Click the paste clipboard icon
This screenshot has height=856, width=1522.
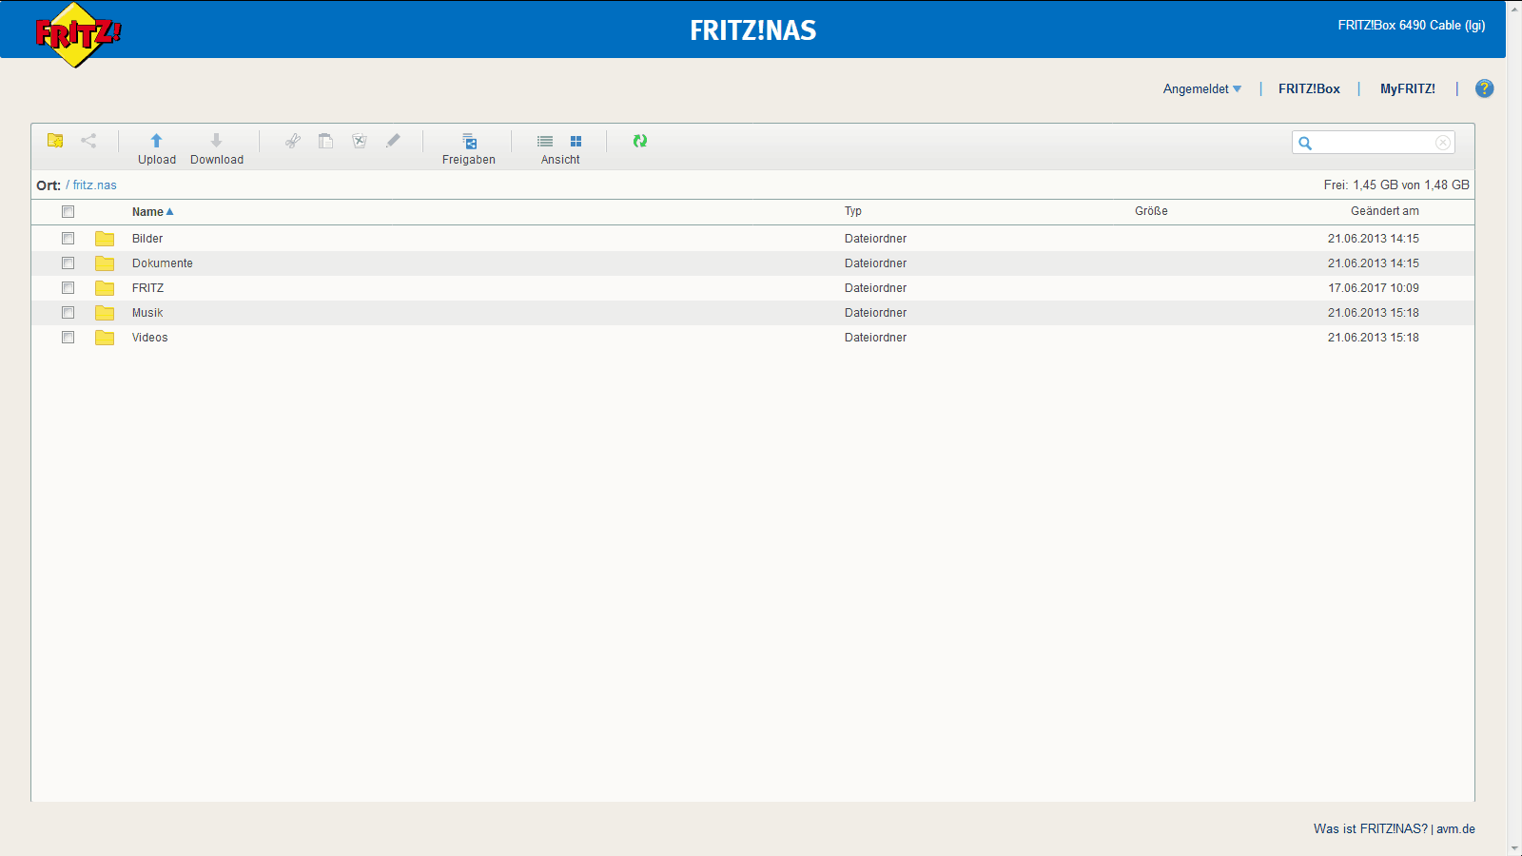[x=325, y=141]
